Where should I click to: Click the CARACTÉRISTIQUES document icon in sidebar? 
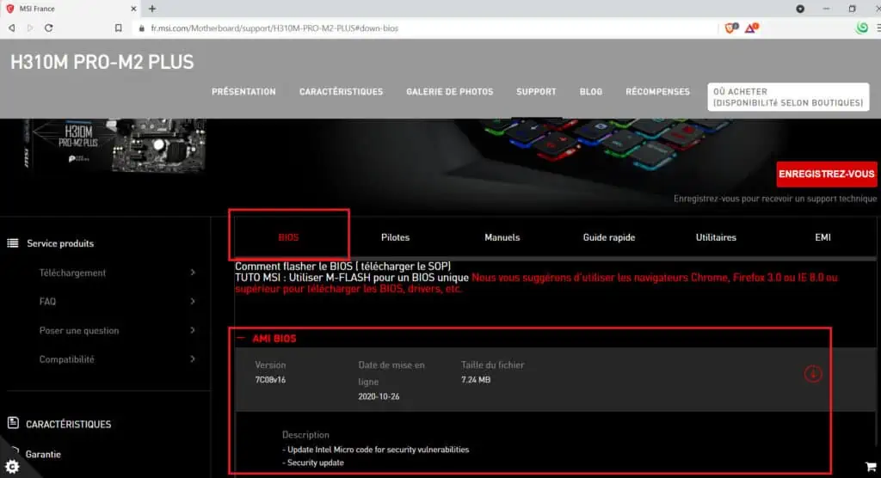click(x=13, y=423)
